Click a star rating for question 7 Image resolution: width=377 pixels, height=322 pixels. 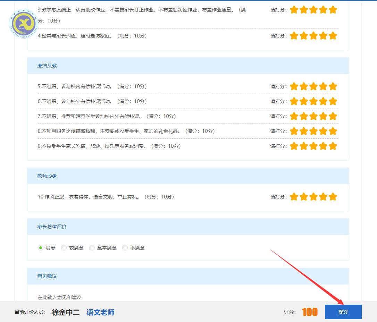click(x=313, y=116)
